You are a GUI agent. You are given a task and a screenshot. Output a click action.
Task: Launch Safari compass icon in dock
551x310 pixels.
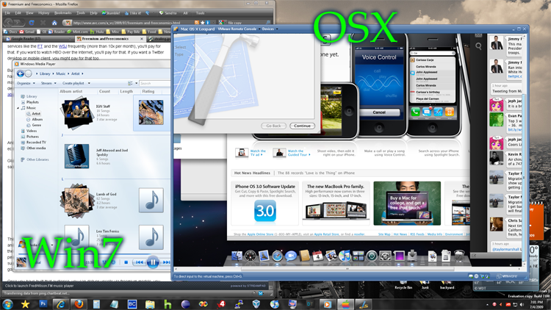(x=277, y=256)
